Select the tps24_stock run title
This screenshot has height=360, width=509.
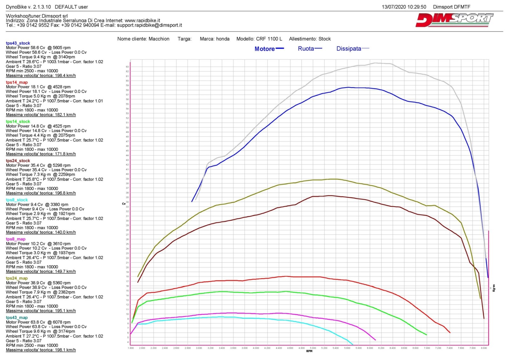click(x=18, y=161)
